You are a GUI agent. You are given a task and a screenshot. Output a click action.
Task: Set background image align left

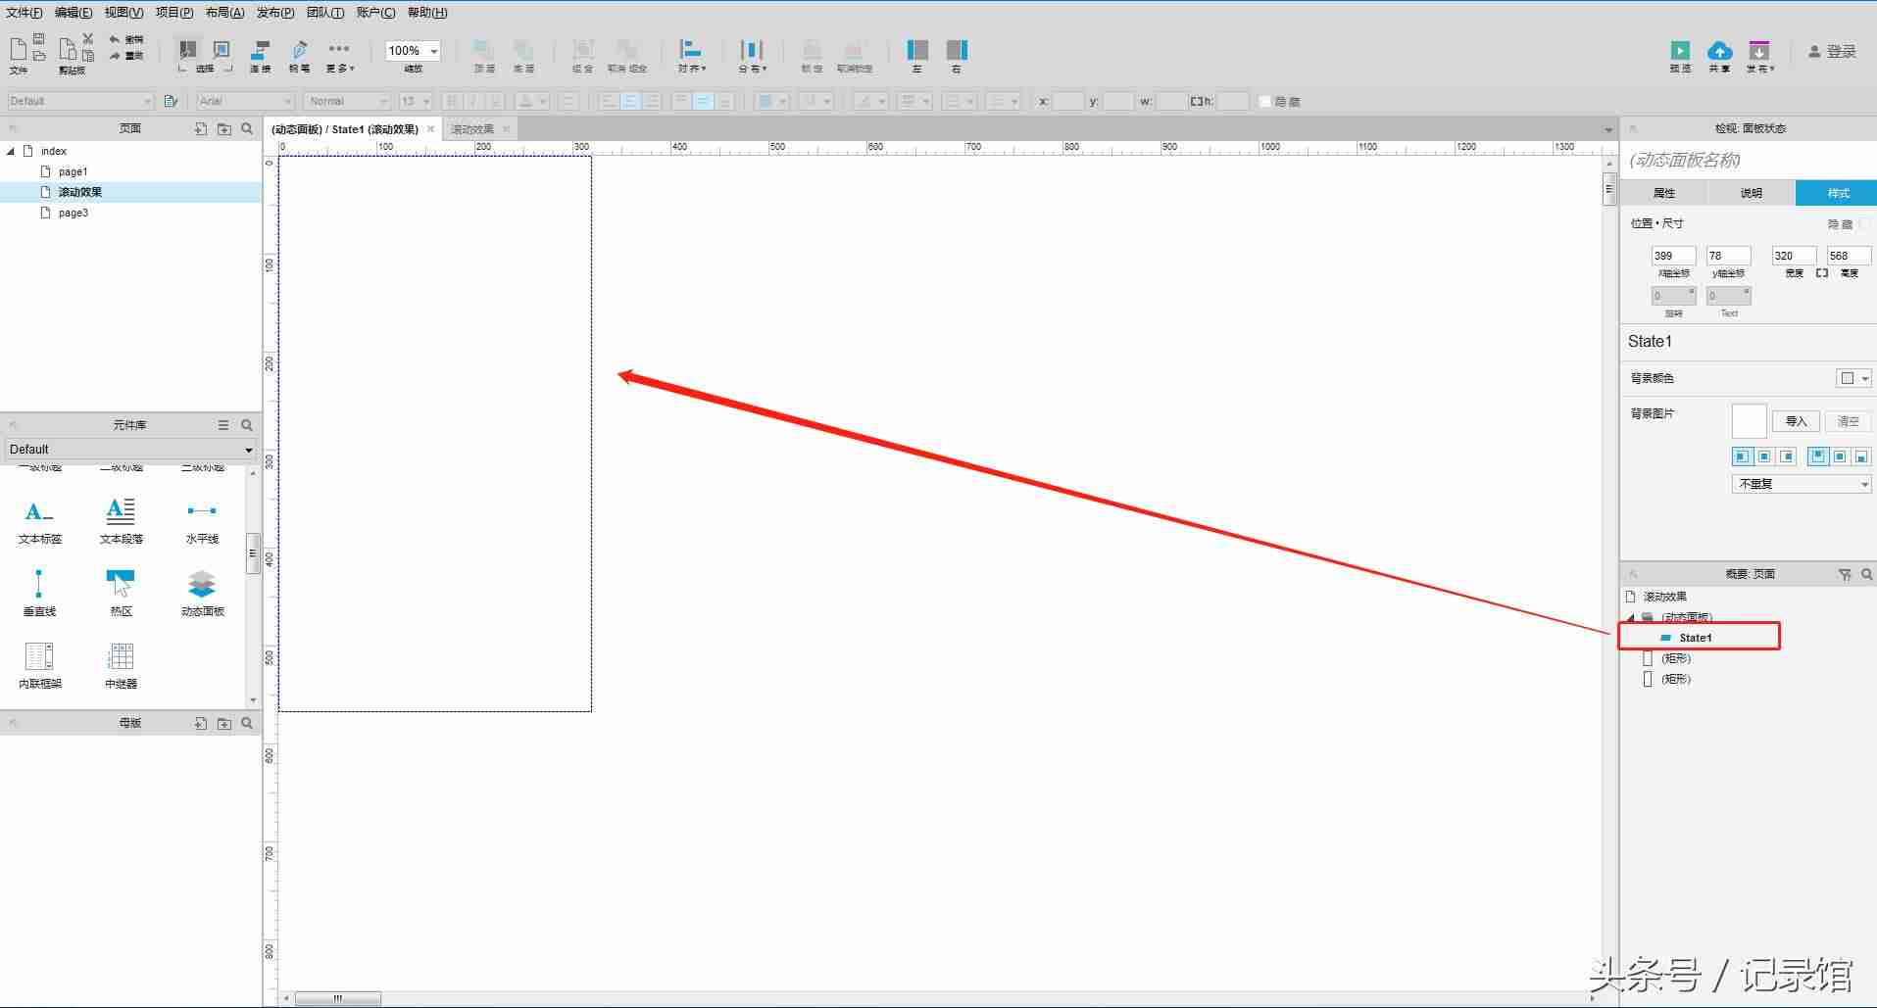pos(1742,456)
